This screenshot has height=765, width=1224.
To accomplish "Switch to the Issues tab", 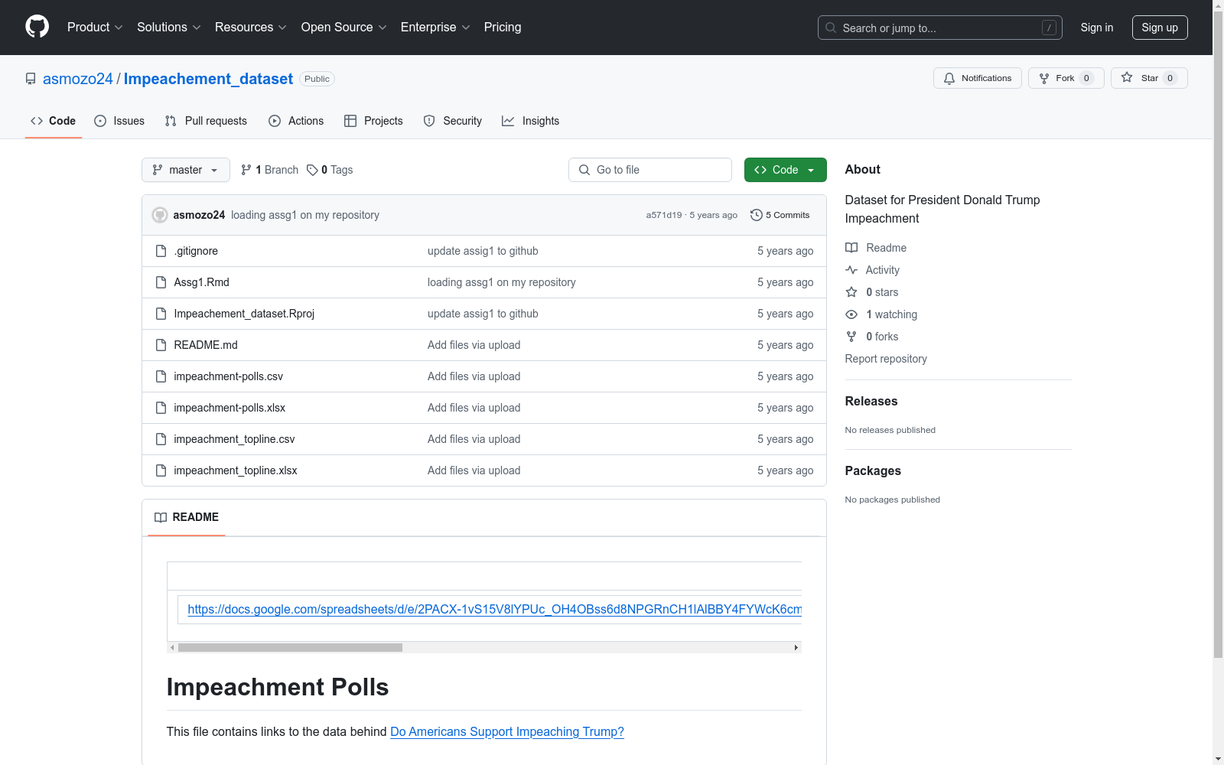I will [x=119, y=121].
